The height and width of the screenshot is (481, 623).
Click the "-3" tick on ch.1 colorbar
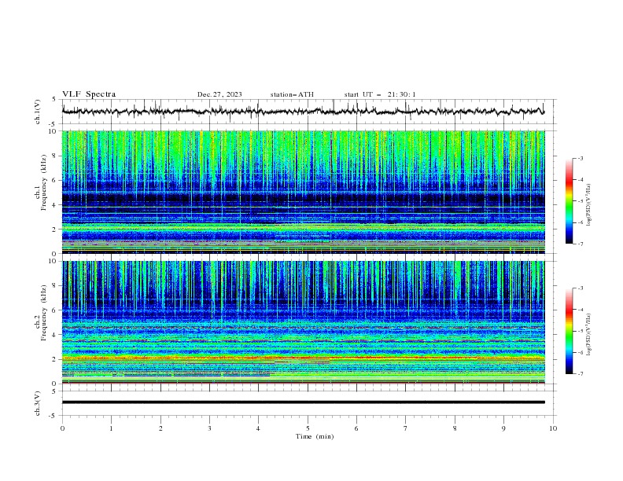580,158
